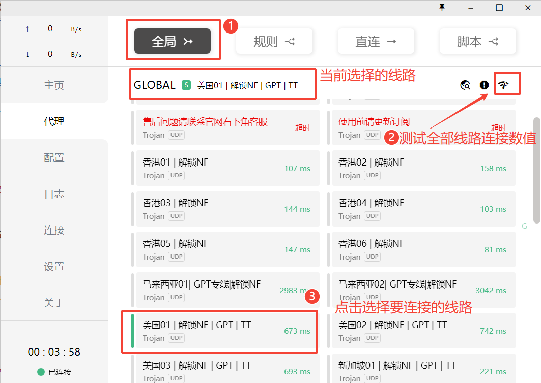
Task: Open the 配置 tab in sidebar
Action: [54, 157]
